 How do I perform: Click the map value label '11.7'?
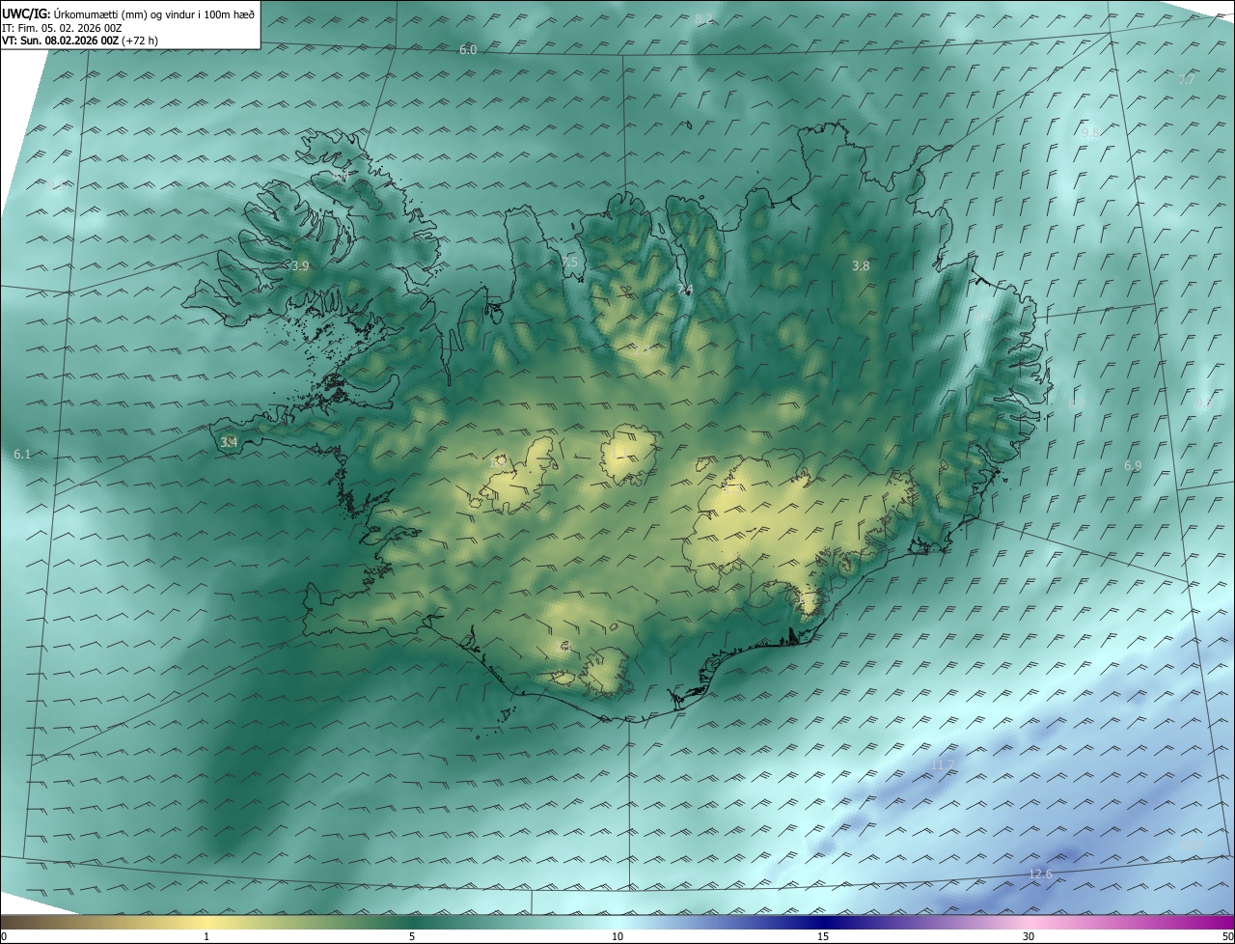tap(942, 765)
